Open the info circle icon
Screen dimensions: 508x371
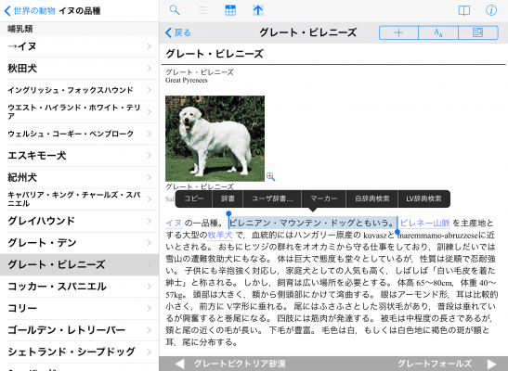tap(491, 10)
